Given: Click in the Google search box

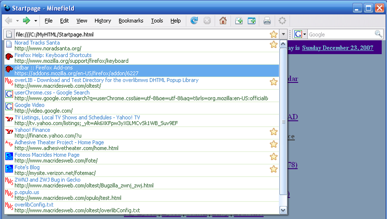Looking at the screenshot, I should (x=341, y=34).
